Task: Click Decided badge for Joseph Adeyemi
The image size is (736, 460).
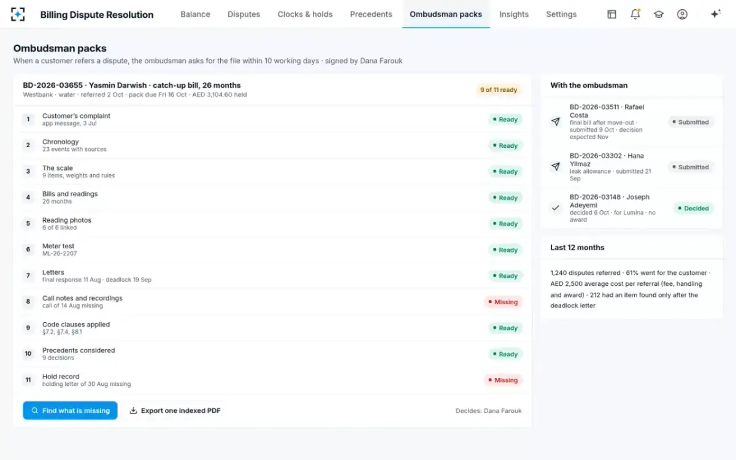Action: pyautogui.click(x=693, y=209)
